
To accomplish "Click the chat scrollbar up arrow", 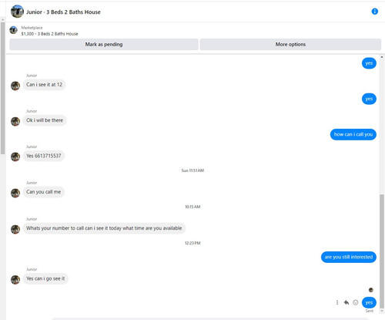I will point(382,57).
